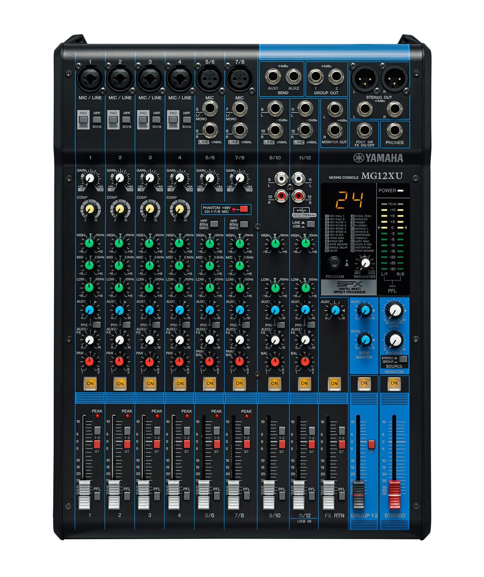Click the PHONES output jack
The image size is (484, 577).
[x=395, y=131]
